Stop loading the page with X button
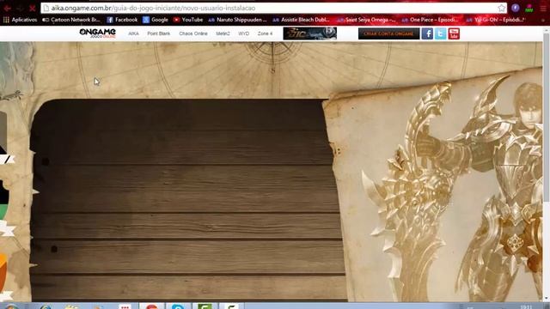The image size is (550, 309). pos(33,8)
